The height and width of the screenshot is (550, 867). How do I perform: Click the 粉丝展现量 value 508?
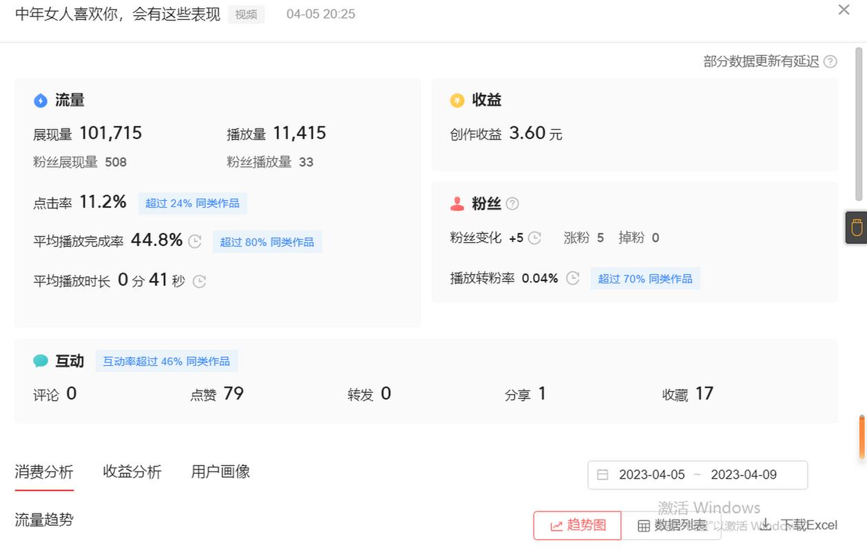click(x=116, y=162)
